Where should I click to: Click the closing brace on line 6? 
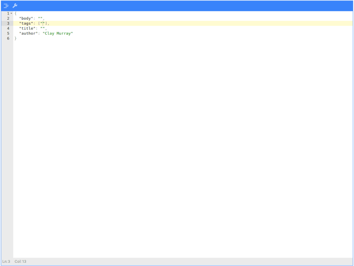click(16, 38)
